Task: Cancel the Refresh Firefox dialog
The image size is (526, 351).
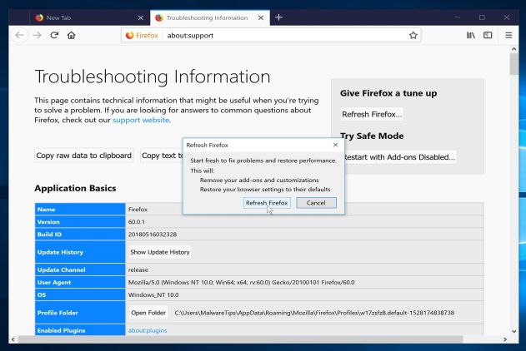Action: (x=316, y=203)
